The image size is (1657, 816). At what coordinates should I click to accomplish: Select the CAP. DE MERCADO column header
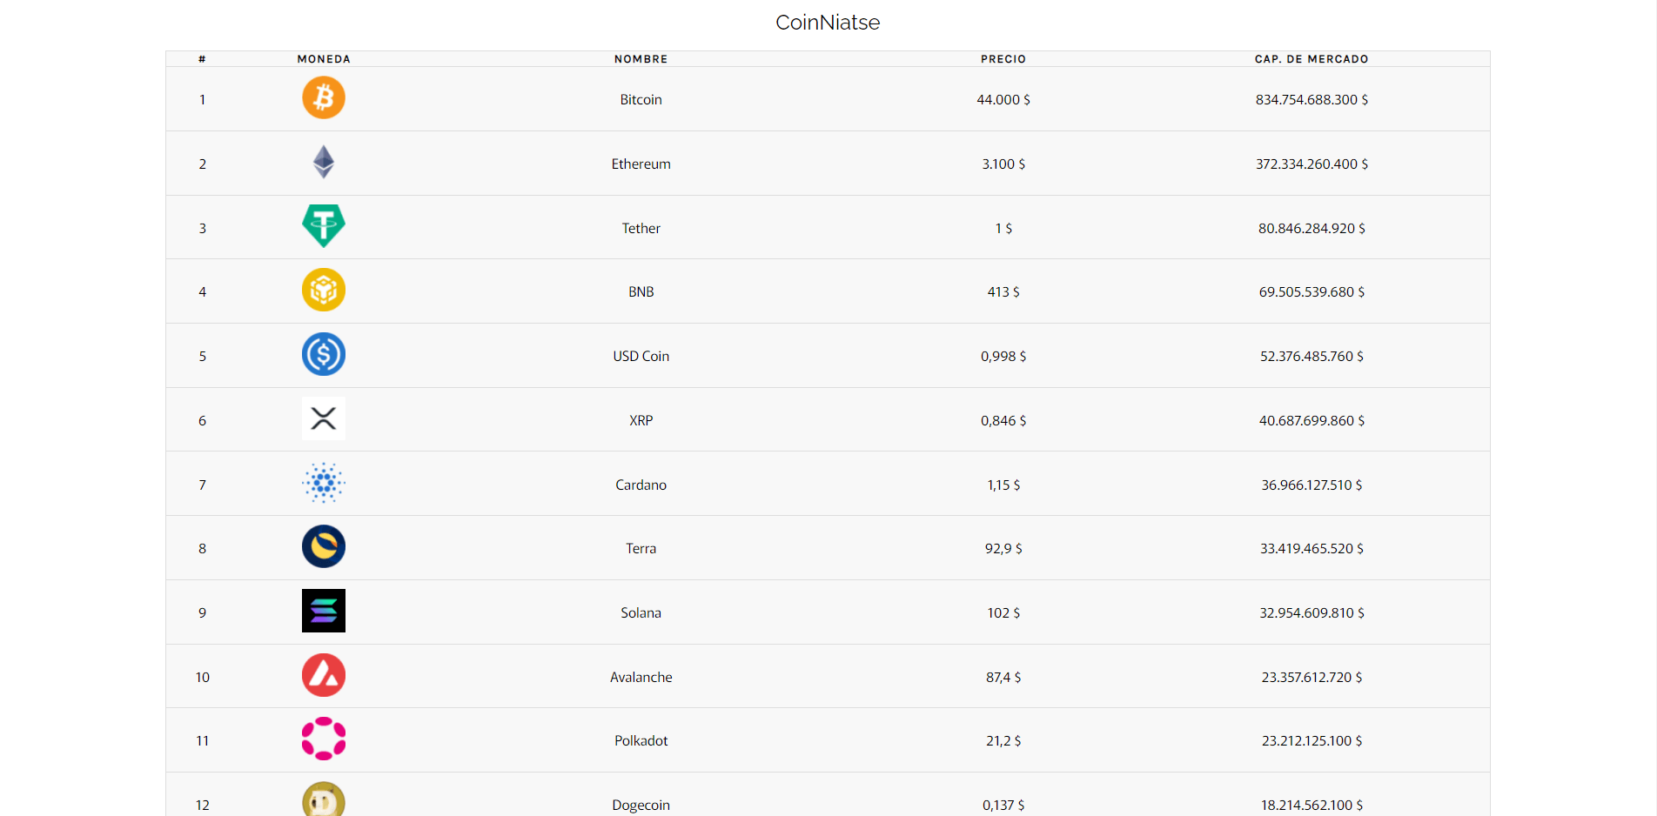tap(1312, 59)
